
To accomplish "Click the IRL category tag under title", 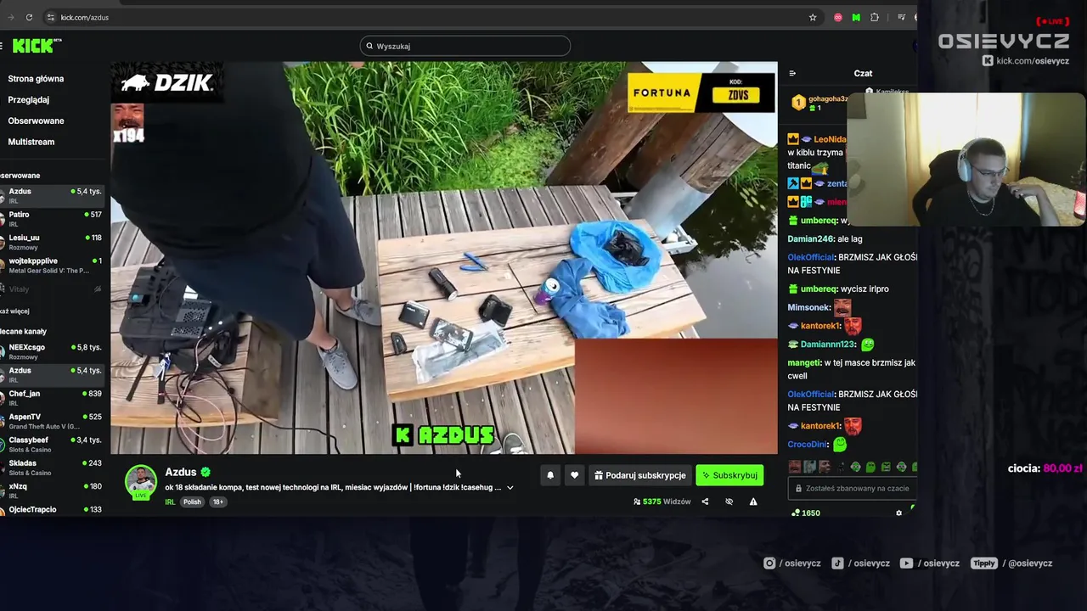I will coord(170,502).
